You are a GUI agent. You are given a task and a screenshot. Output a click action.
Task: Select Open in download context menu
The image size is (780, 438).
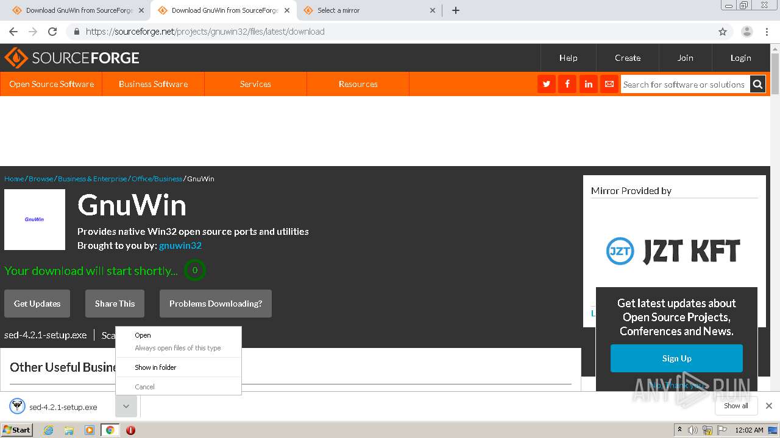[x=179, y=335]
